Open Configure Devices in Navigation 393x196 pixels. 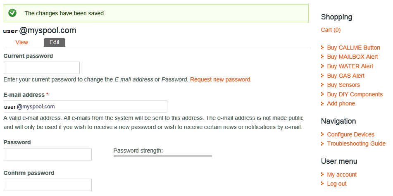350,134
